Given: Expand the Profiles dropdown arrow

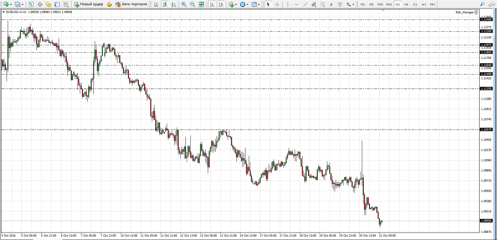Looking at the screenshot, I should click(22, 4).
